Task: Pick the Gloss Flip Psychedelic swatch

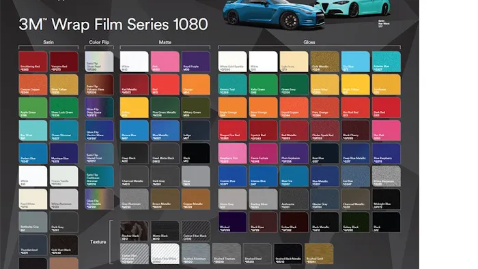Action: click(99, 199)
